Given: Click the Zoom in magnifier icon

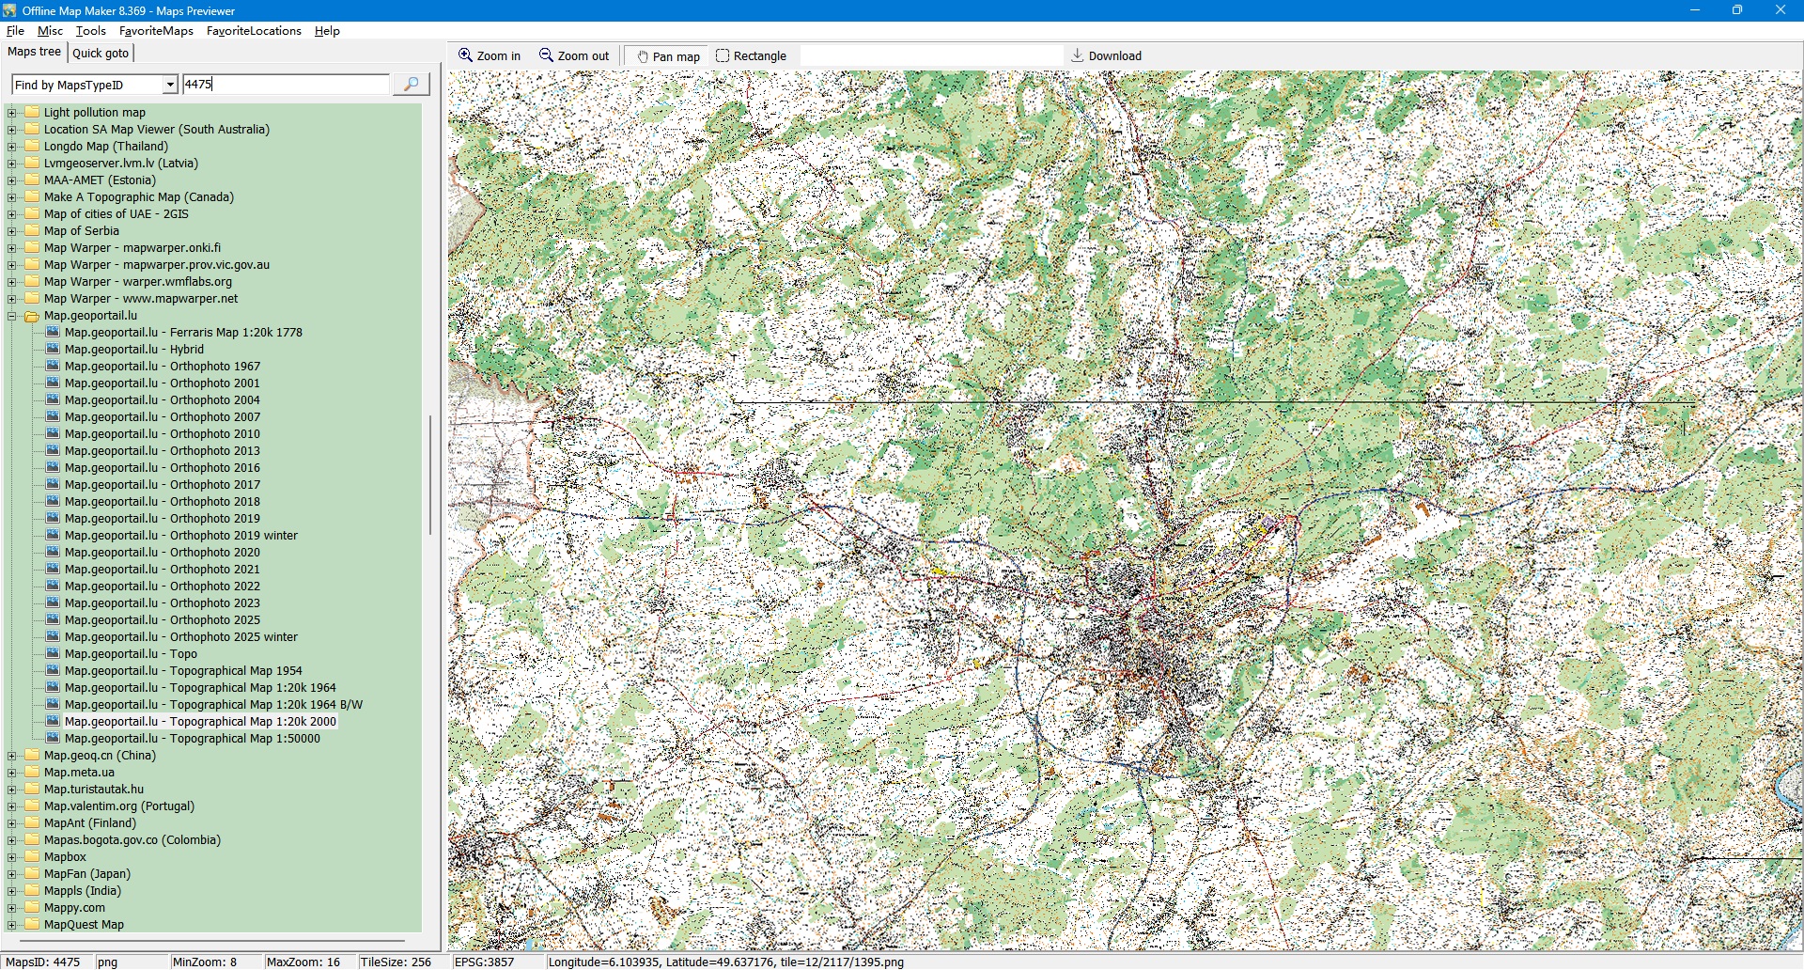Looking at the screenshot, I should click(x=465, y=55).
